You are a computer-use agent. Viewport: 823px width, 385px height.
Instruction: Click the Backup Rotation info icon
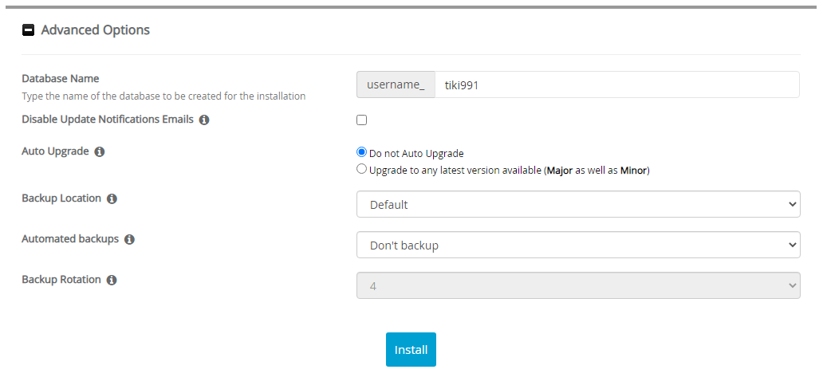click(112, 281)
